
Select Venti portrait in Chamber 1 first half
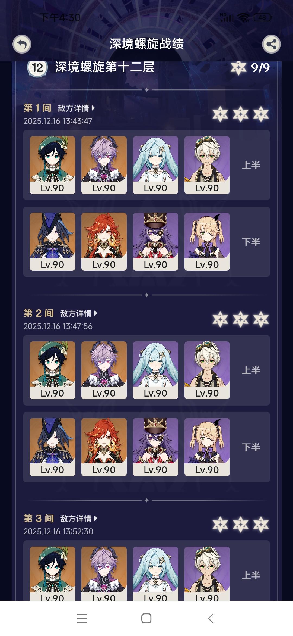tap(52, 165)
